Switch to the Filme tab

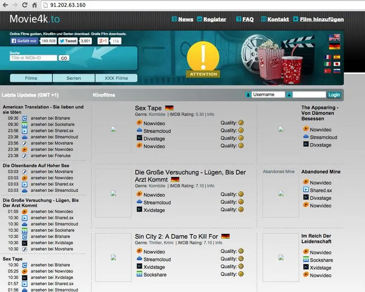[31, 78]
